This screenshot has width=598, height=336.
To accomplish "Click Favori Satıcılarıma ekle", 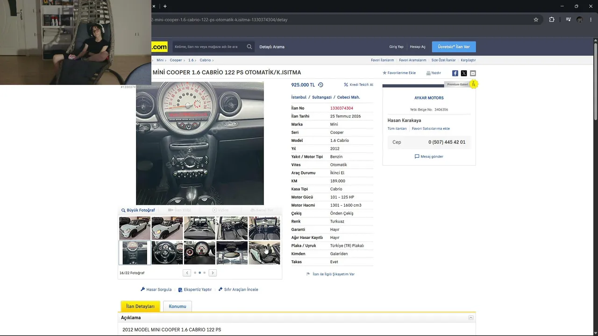I will (x=431, y=129).
